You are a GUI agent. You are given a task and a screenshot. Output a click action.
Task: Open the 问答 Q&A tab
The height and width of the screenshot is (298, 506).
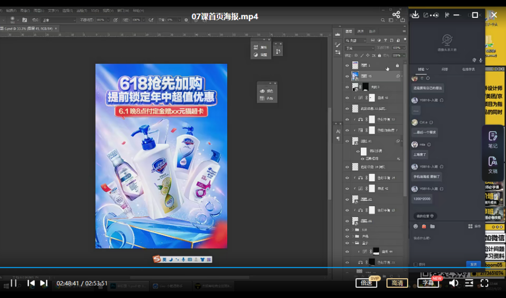(444, 69)
